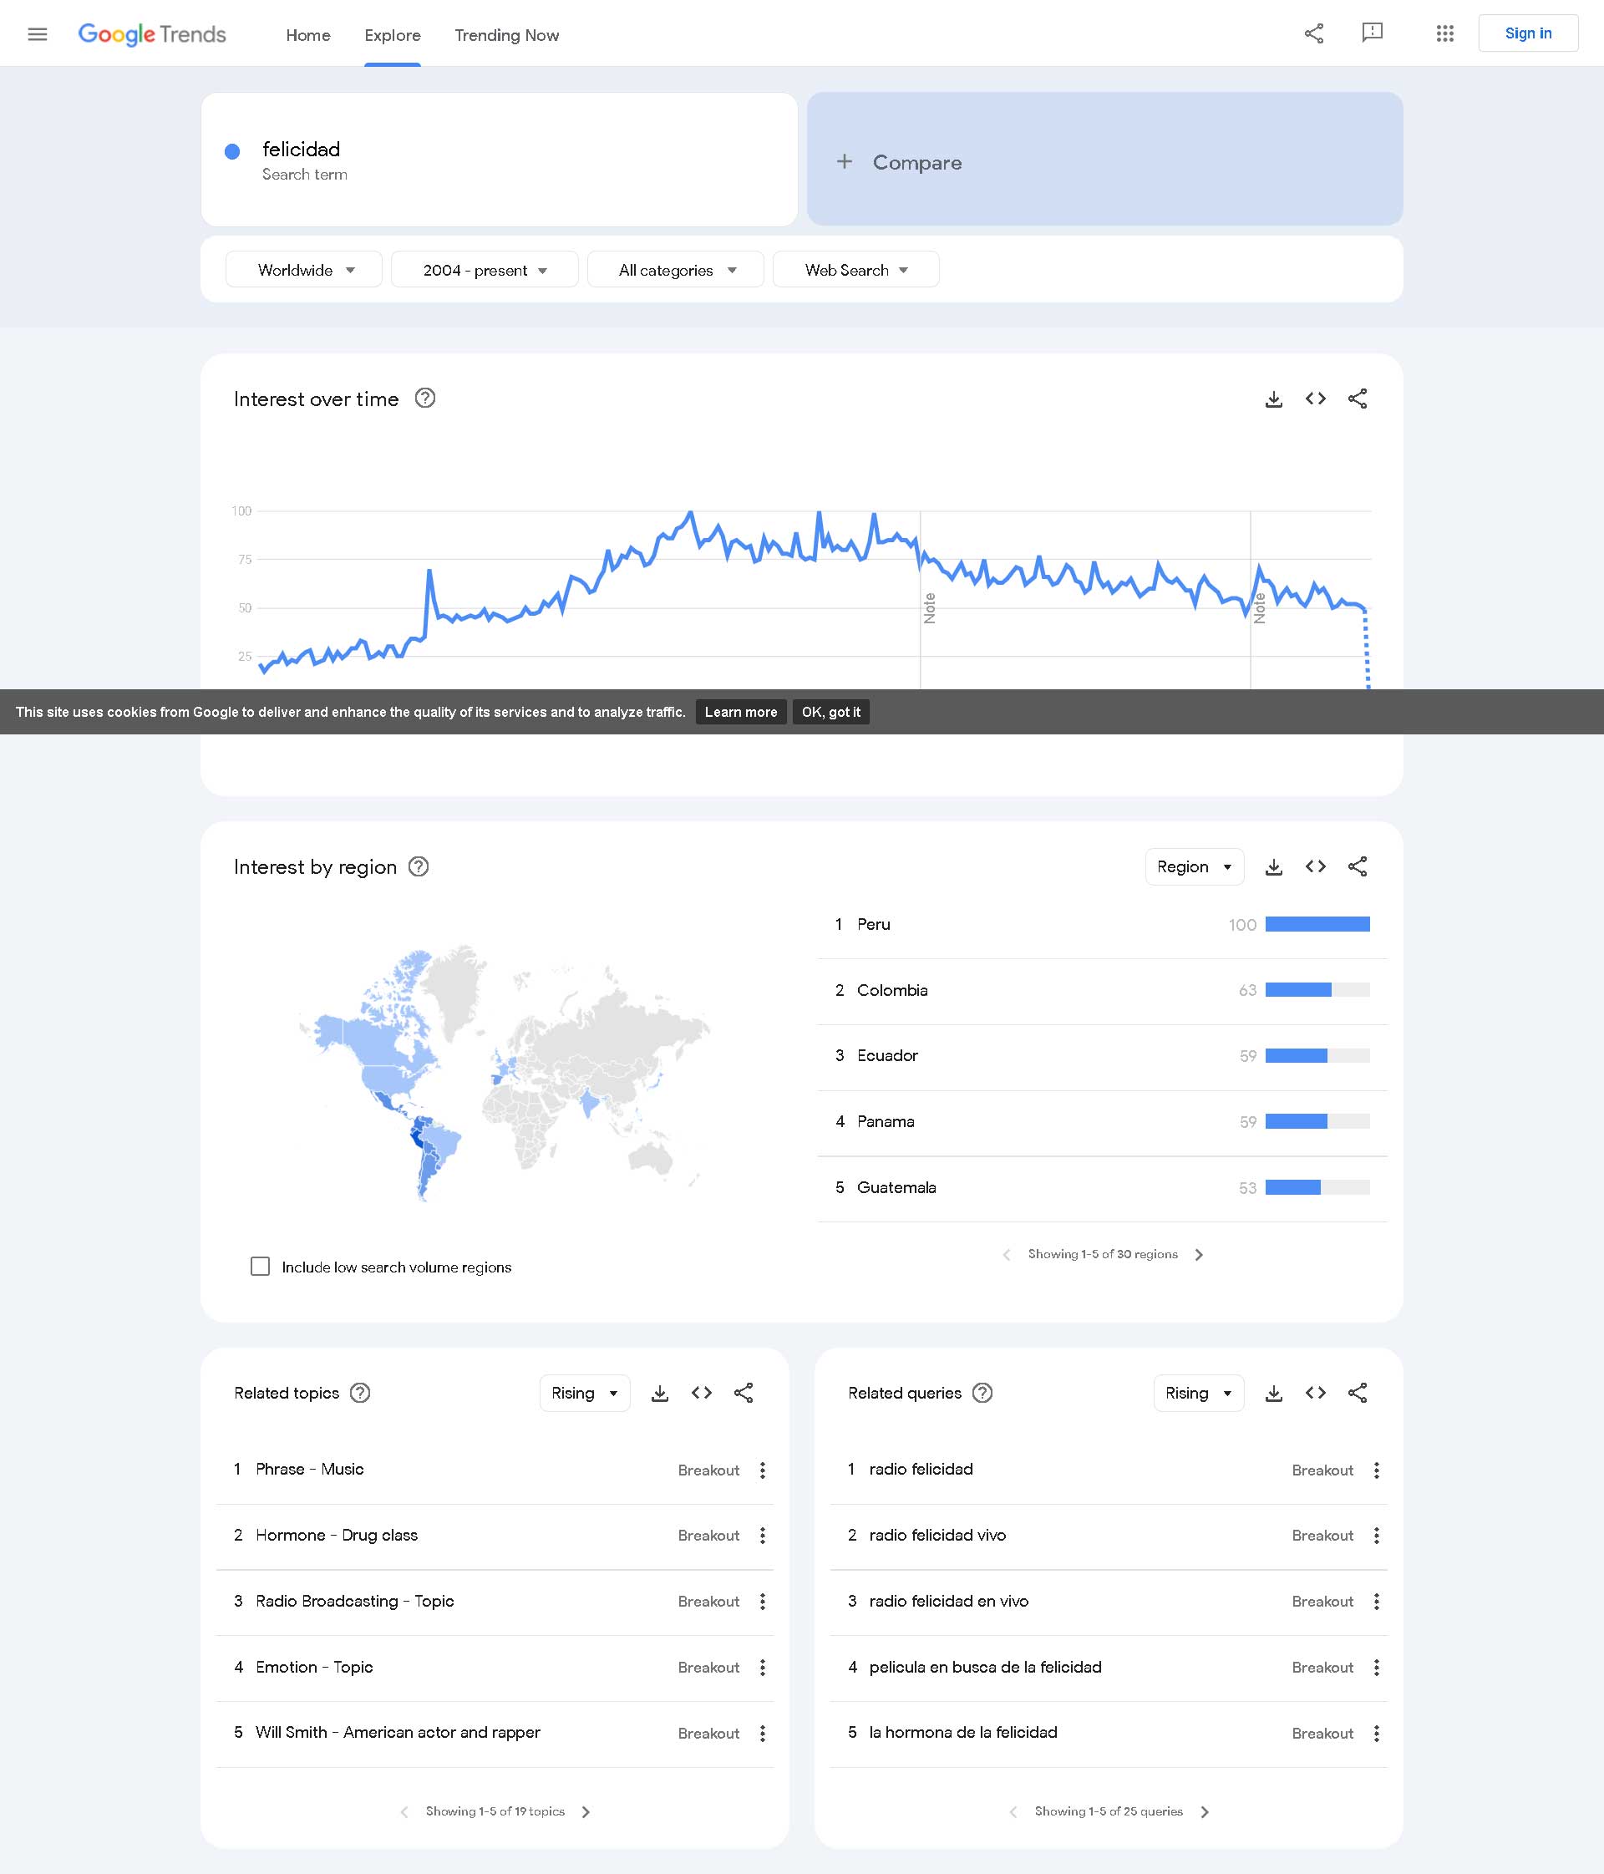This screenshot has width=1604, height=1874.
Task: Click Peru's interest bar showing 100
Action: (x=1317, y=924)
